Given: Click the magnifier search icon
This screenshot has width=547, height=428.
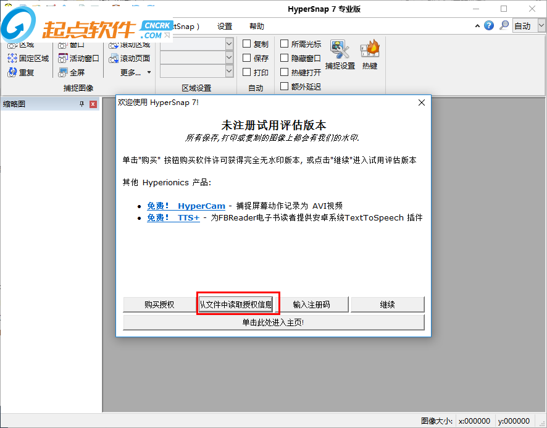Looking at the screenshot, I should (504, 25).
